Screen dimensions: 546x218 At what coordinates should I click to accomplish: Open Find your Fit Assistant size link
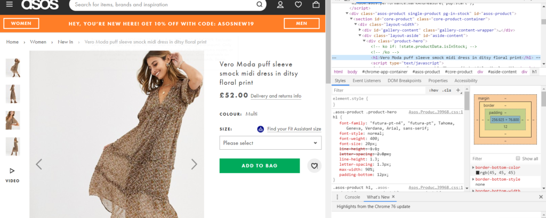click(294, 129)
